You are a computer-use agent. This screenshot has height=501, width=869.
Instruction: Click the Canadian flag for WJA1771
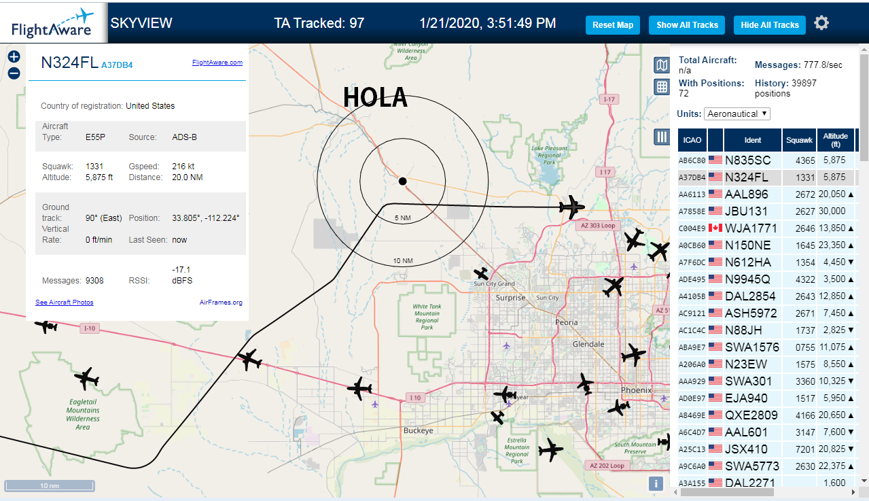(715, 228)
